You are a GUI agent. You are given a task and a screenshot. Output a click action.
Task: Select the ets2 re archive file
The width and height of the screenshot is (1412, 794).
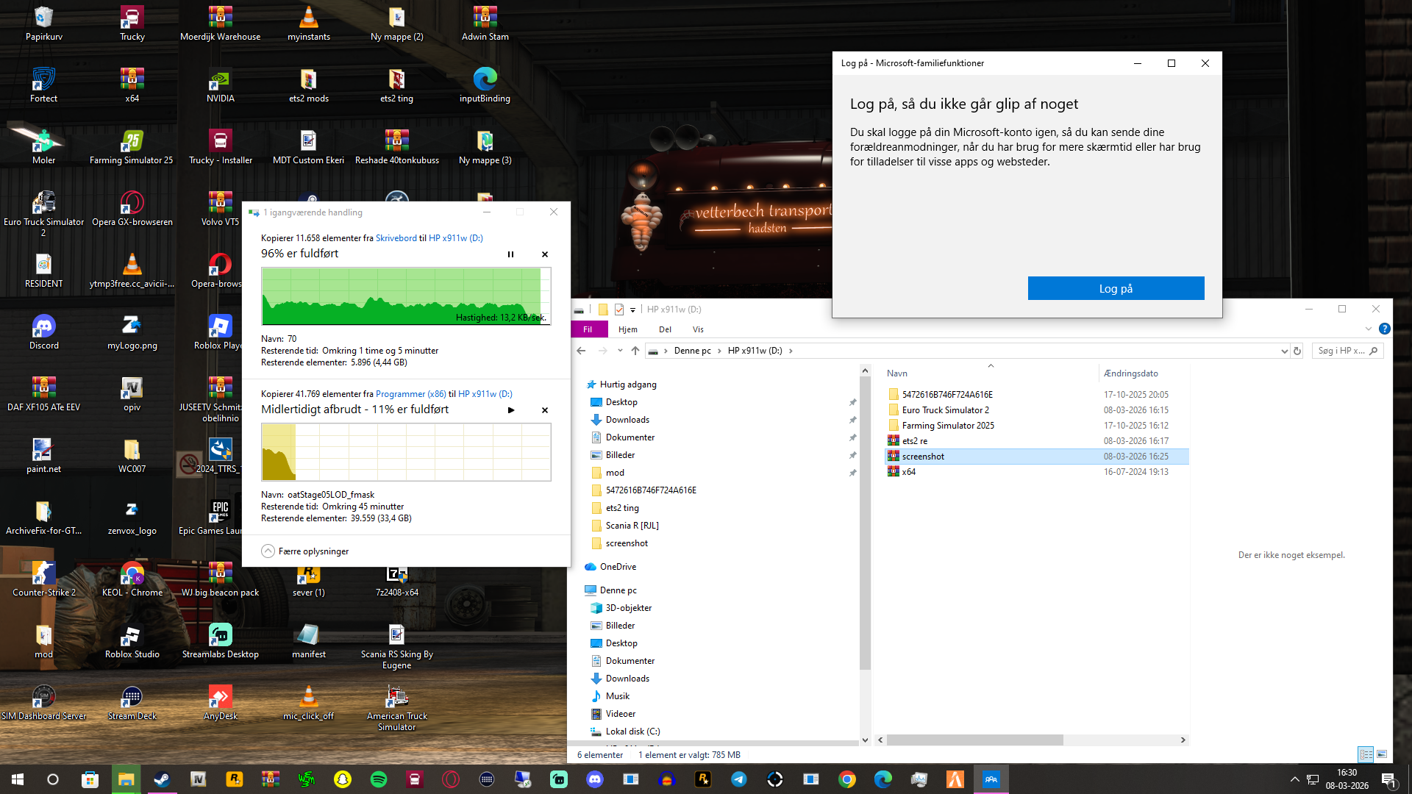pyautogui.click(x=914, y=441)
